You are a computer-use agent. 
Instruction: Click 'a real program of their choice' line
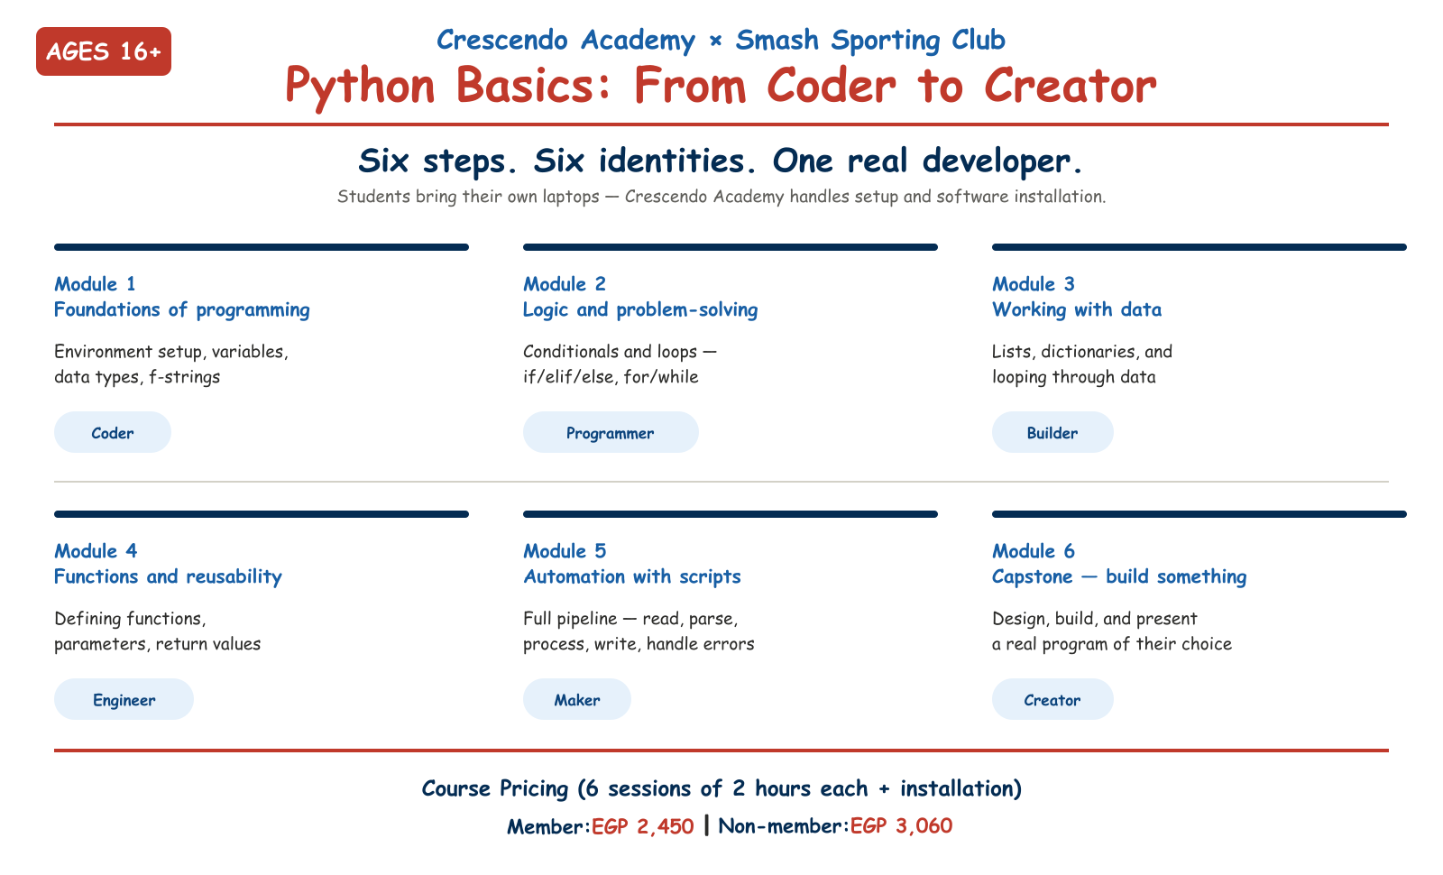pos(1112,644)
